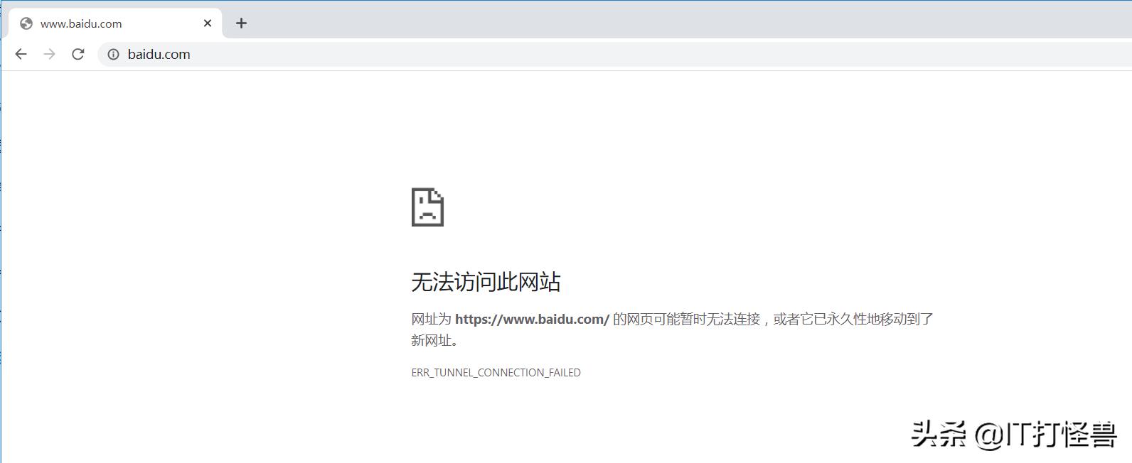
Task: Click the bold https://www.baidu.com/ URL text
Action: (x=532, y=320)
